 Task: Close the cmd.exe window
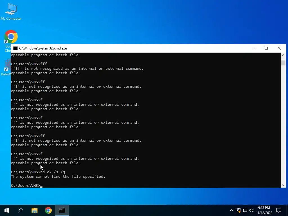click(x=279, y=48)
